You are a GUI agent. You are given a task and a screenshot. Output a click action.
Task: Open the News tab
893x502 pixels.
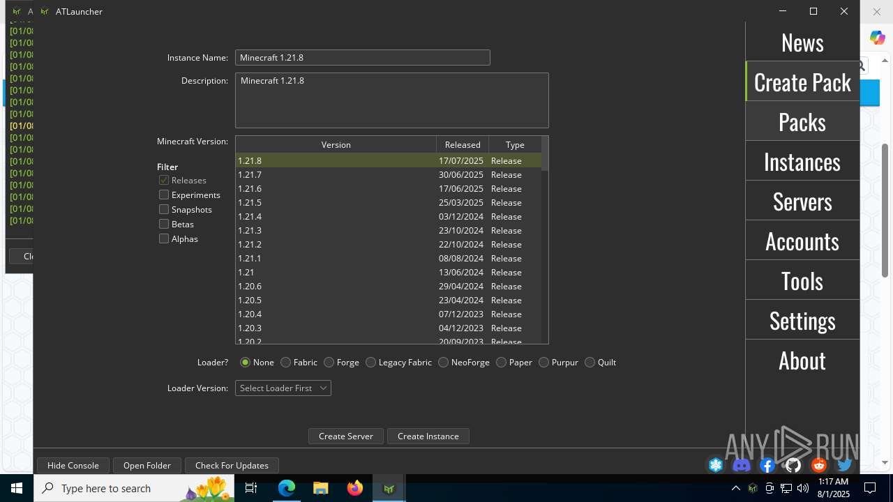(802, 42)
